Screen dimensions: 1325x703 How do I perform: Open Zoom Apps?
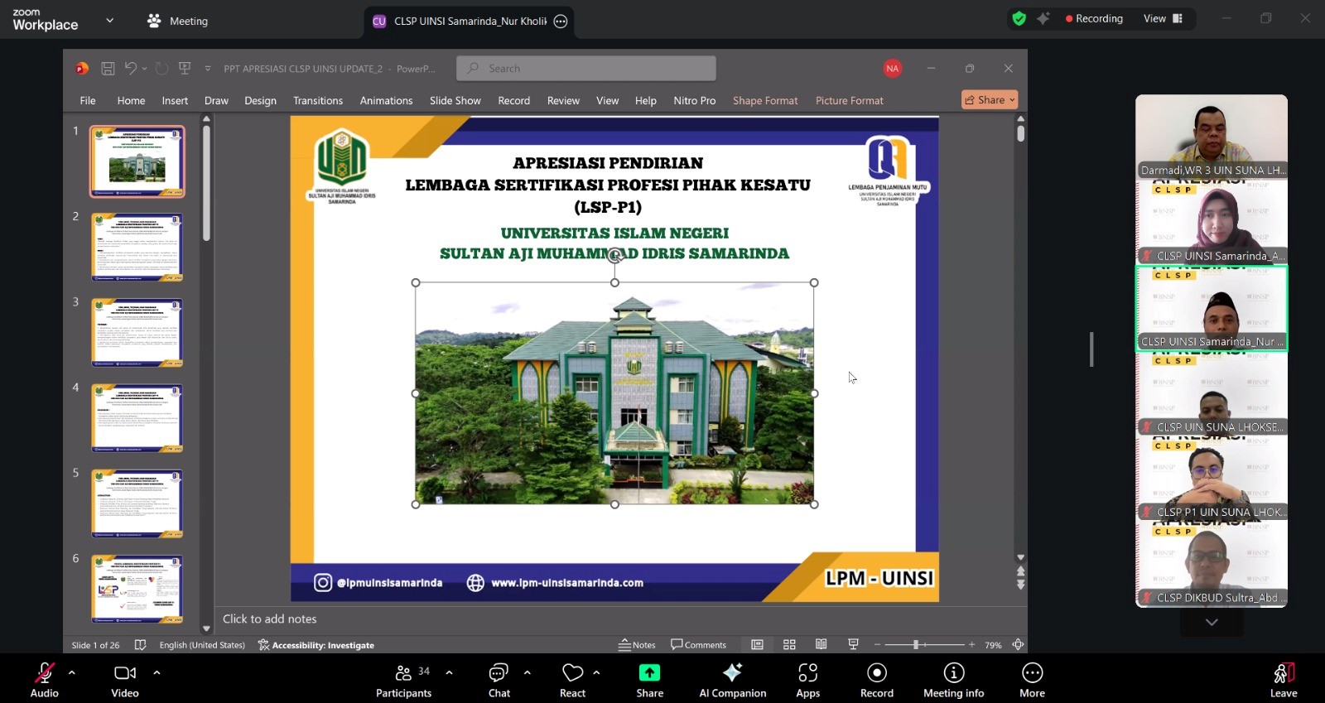[x=807, y=680]
